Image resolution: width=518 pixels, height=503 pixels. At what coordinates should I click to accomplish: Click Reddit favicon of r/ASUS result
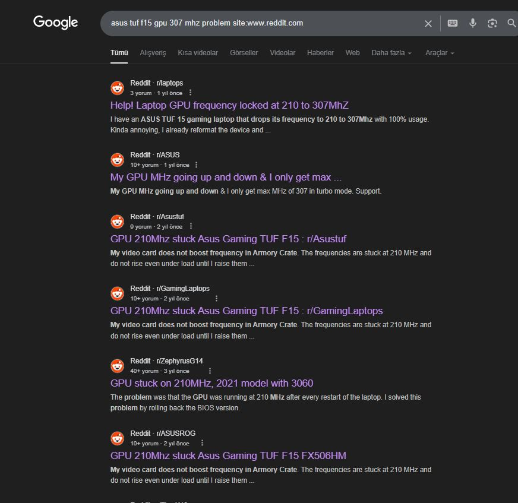tap(117, 160)
